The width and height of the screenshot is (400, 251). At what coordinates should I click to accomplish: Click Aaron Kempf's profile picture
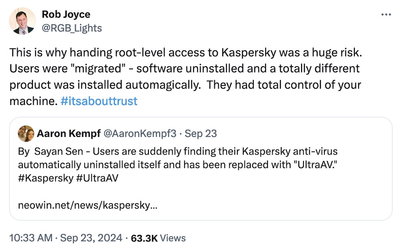click(26, 133)
